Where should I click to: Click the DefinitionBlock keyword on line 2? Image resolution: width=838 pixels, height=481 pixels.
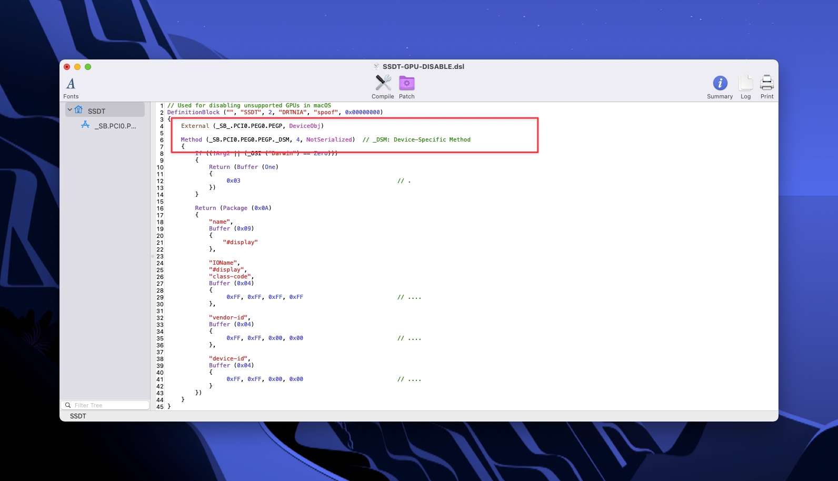click(193, 112)
